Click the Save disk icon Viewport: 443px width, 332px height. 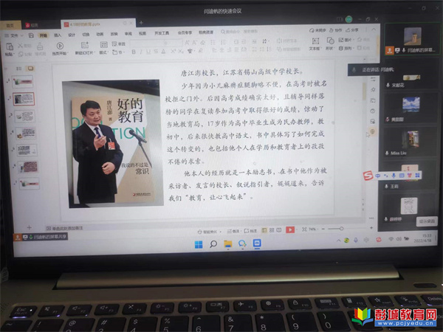tap(31, 35)
